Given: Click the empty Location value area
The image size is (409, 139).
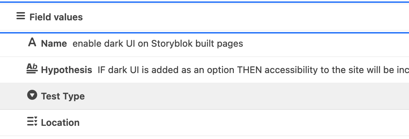Looking at the screenshot, I should (244, 123).
